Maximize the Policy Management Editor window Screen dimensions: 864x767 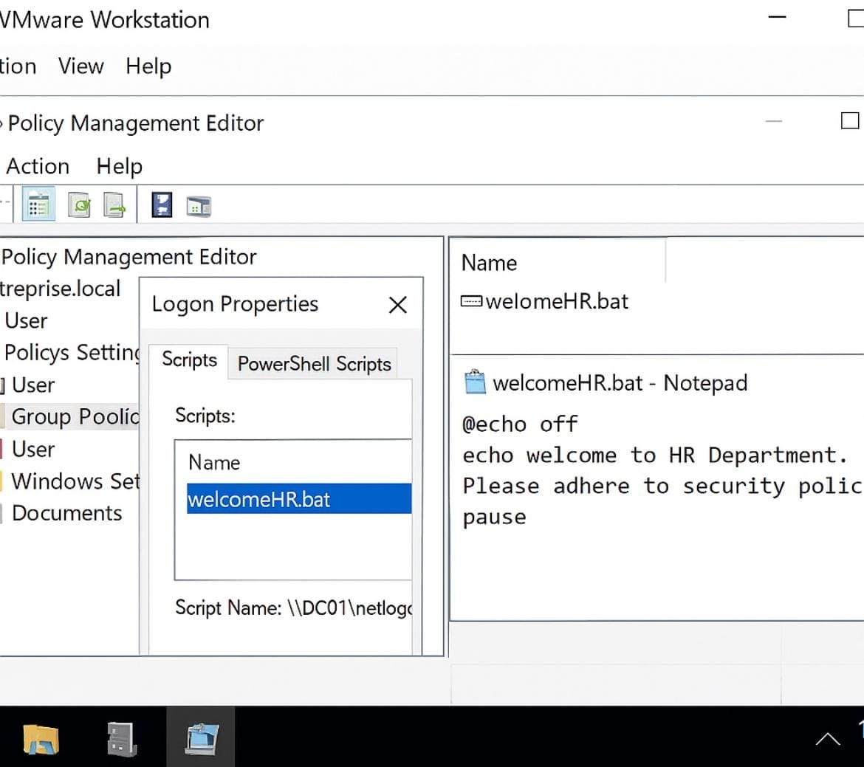point(850,120)
